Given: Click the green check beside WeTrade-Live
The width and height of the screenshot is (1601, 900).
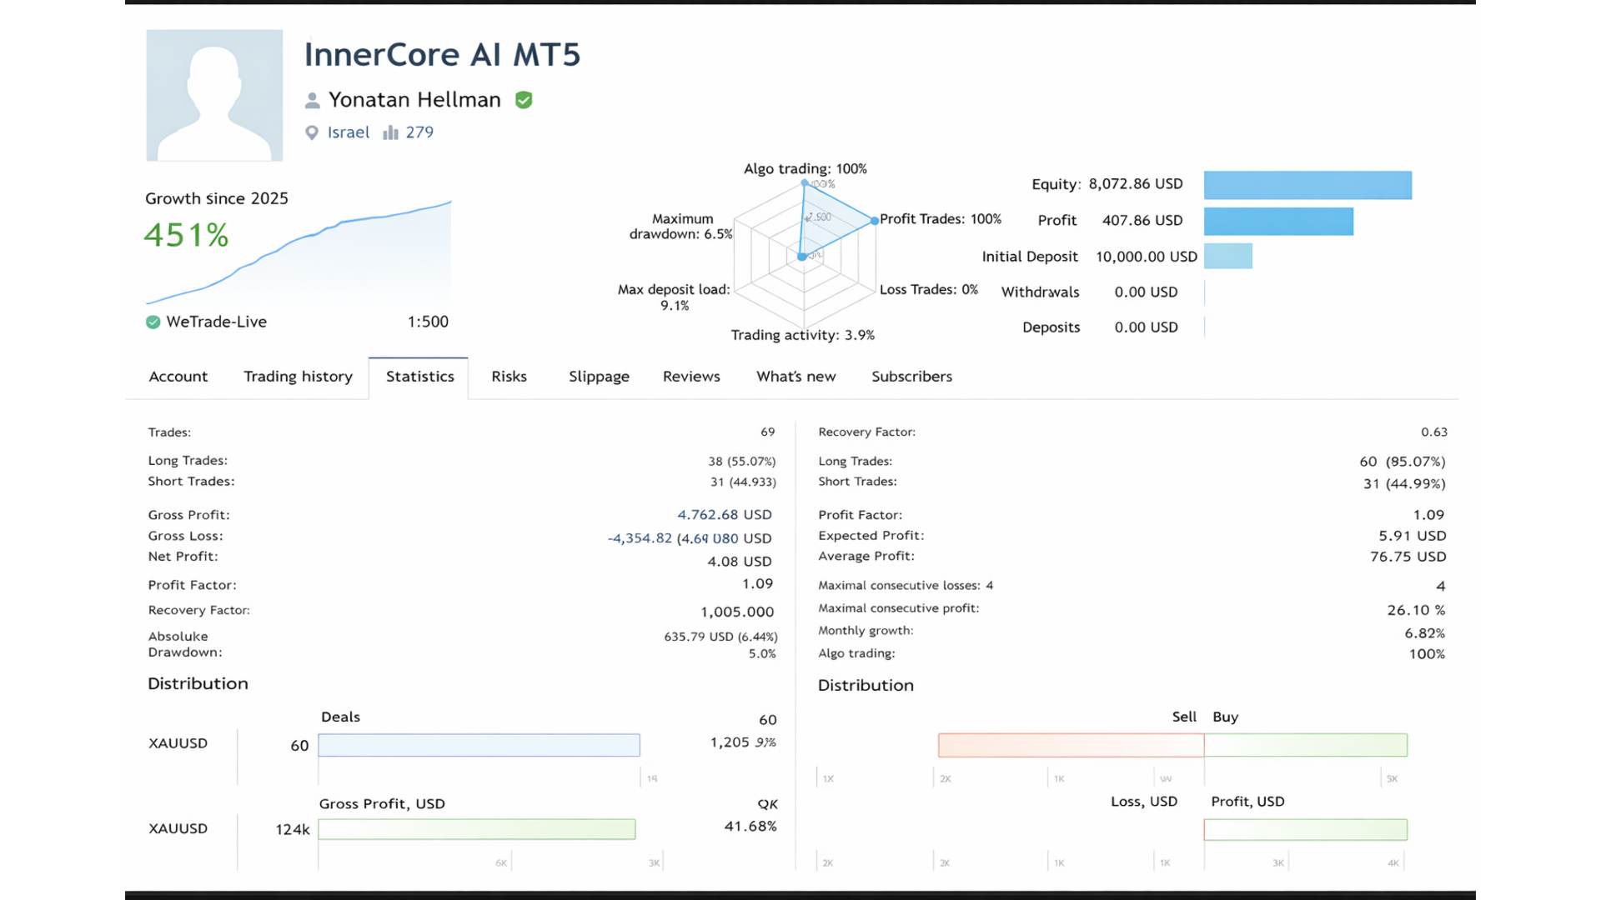Looking at the screenshot, I should coord(153,322).
